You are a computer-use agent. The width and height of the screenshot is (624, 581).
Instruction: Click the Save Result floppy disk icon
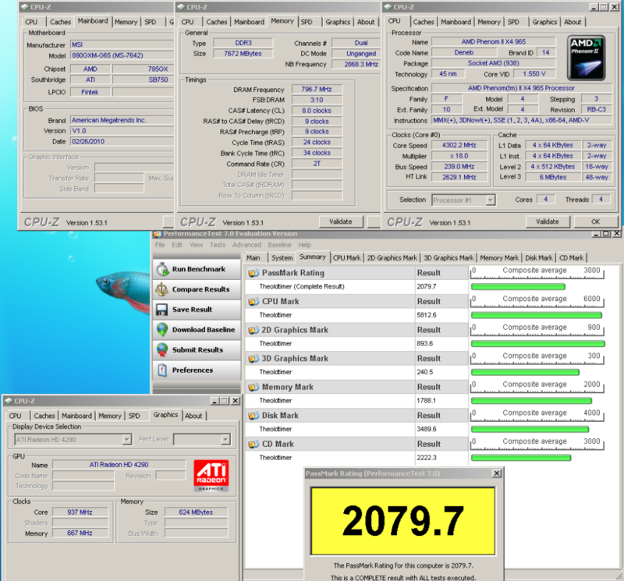pos(162,310)
